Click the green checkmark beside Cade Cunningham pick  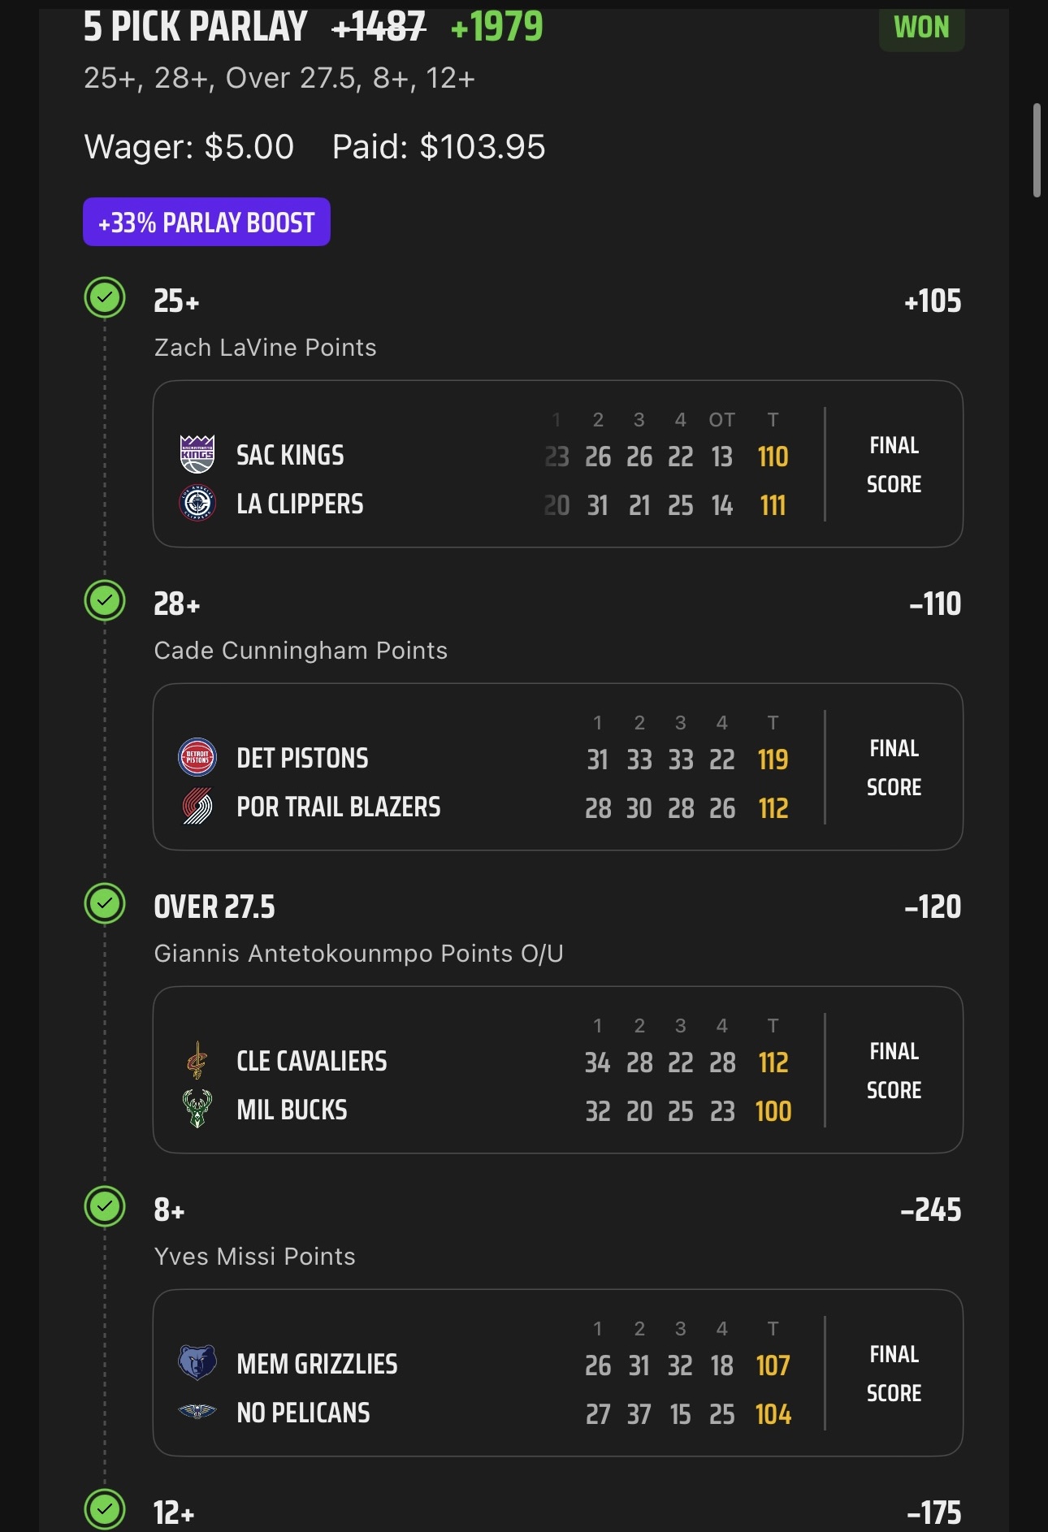coord(105,601)
